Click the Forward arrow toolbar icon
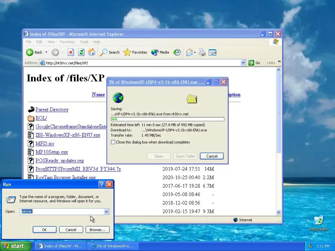335x251 pixels. coord(55,52)
